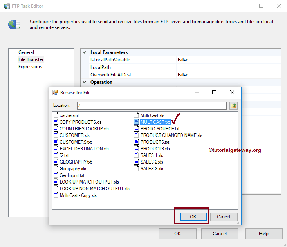Click the LOOK UP MATCH OUTPUT.xls icon
The width and height of the screenshot is (287, 247).
coord(56,182)
